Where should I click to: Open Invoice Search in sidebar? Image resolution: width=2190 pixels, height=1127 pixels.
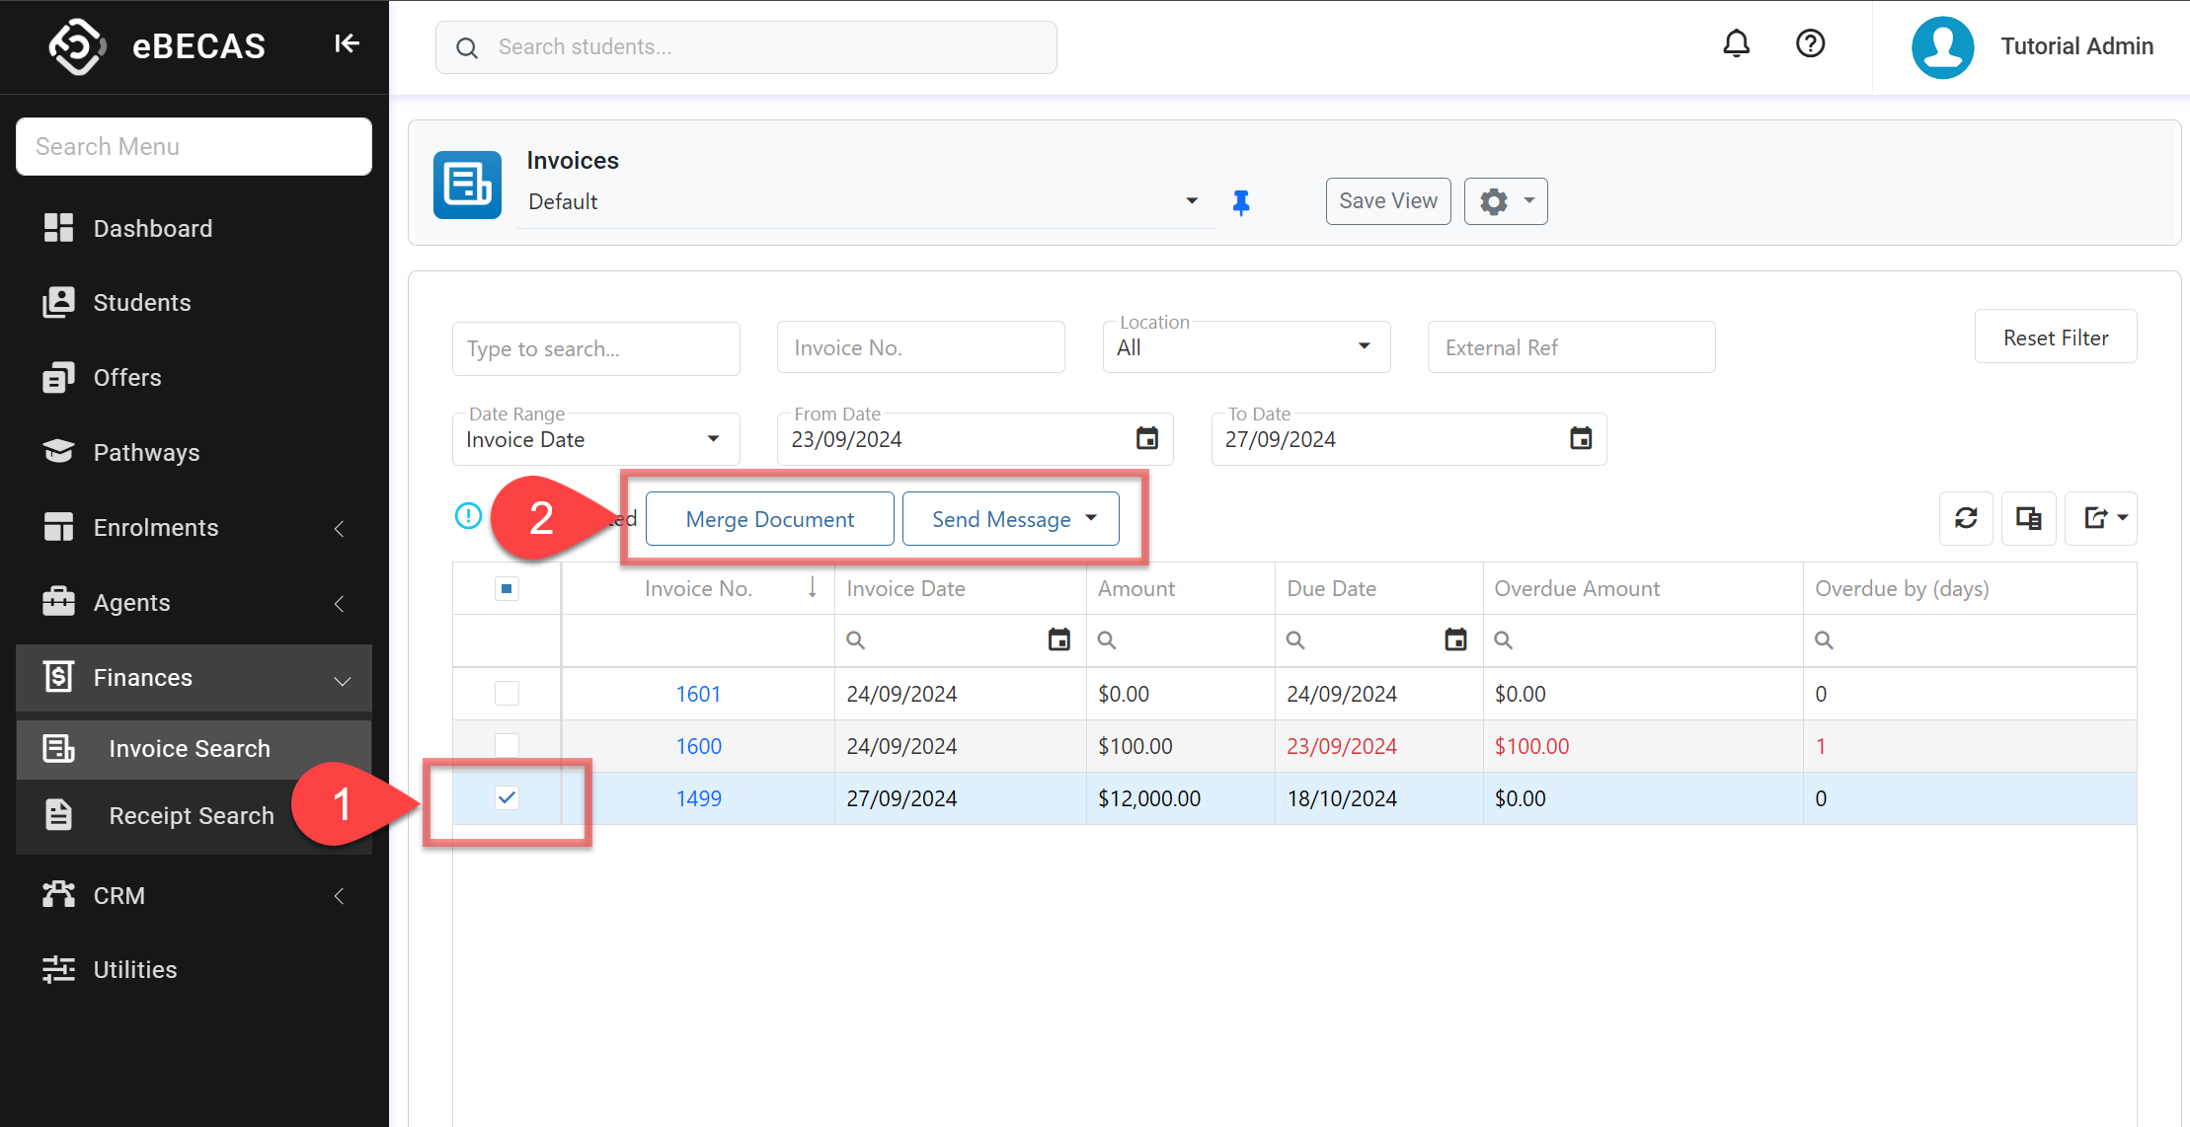coord(194,749)
